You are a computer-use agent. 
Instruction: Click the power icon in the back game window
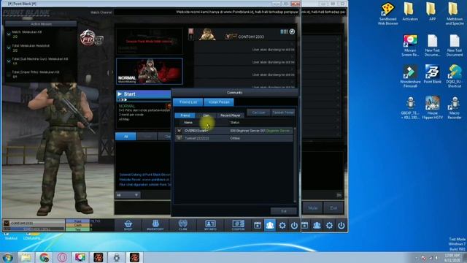click(341, 226)
